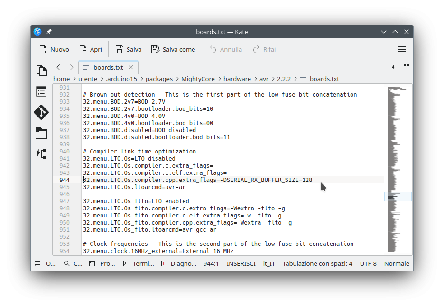444x307 pixels.
Task: Open Termi... terminal panel
Action: pyautogui.click(x=139, y=263)
